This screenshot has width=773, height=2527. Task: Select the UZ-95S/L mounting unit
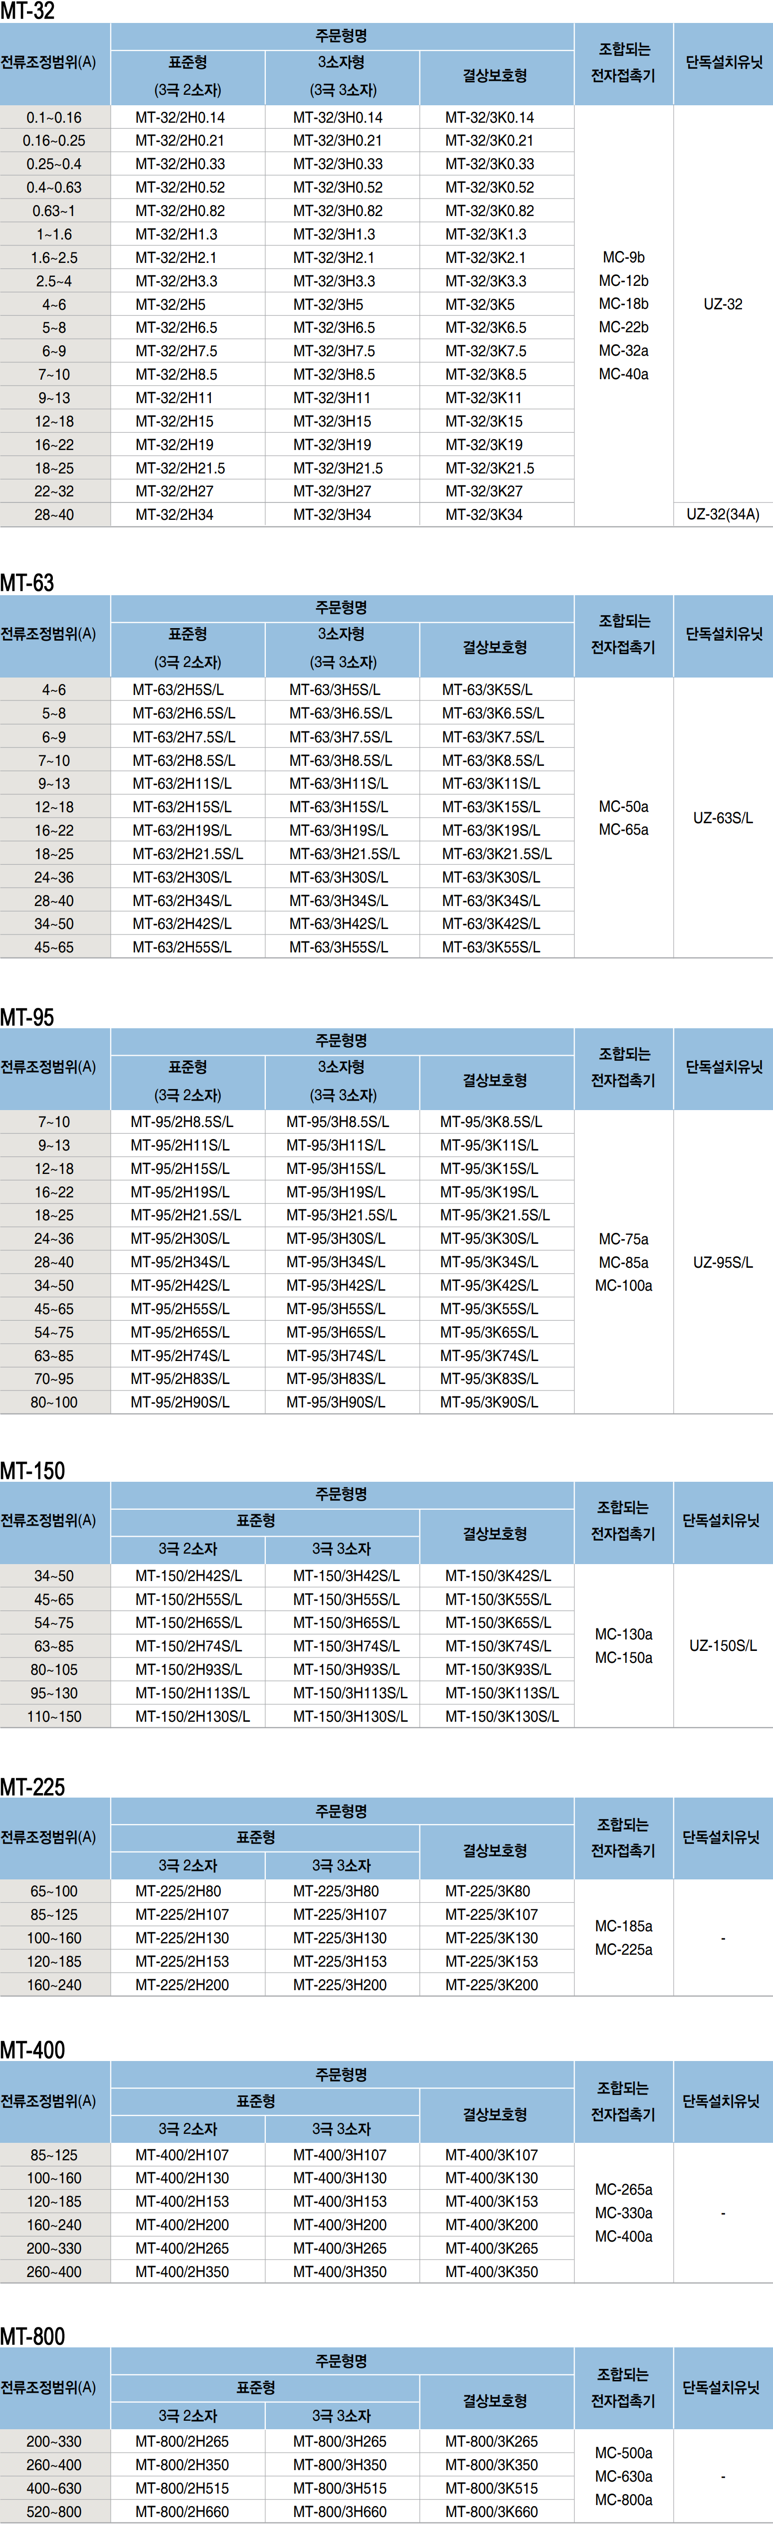[x=723, y=1263]
